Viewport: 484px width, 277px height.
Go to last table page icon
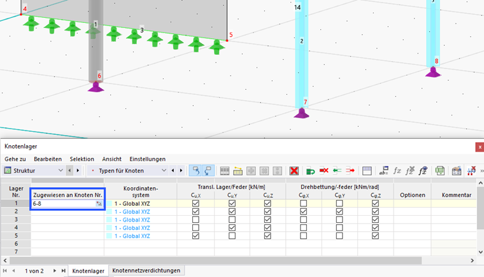[x=63, y=271]
